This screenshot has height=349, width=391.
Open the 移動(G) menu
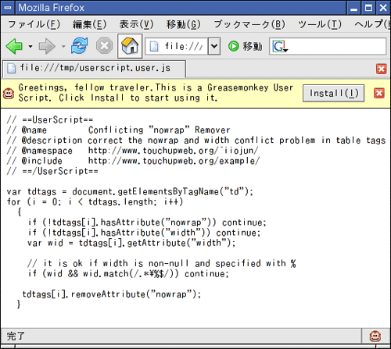[184, 24]
